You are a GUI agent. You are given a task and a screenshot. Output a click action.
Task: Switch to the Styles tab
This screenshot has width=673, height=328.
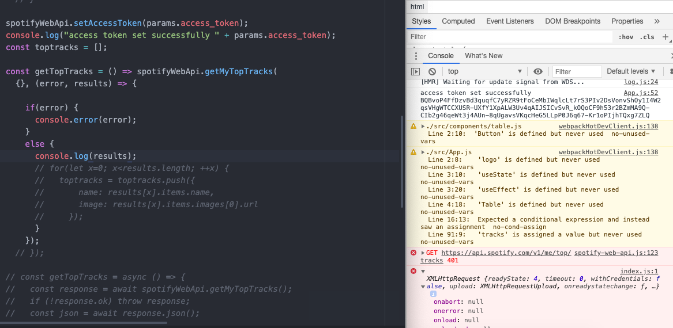point(422,21)
